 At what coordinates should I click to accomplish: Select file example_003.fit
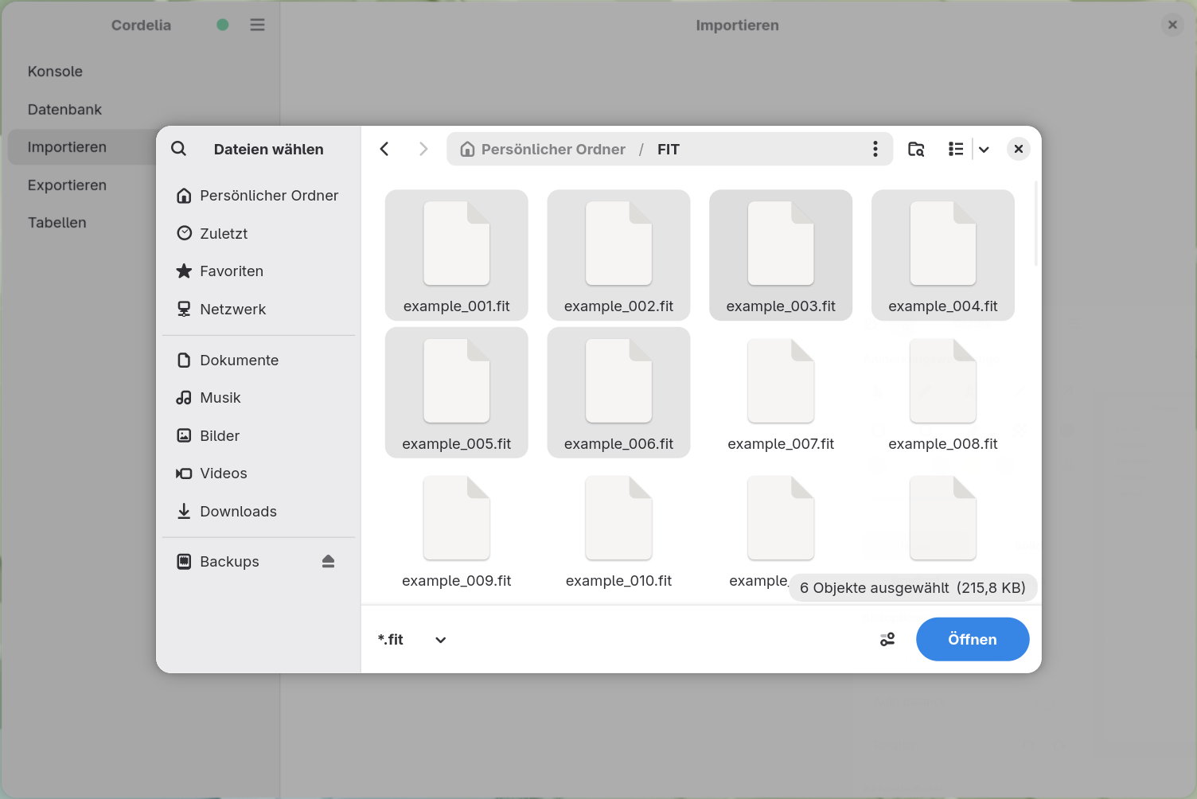coord(781,255)
